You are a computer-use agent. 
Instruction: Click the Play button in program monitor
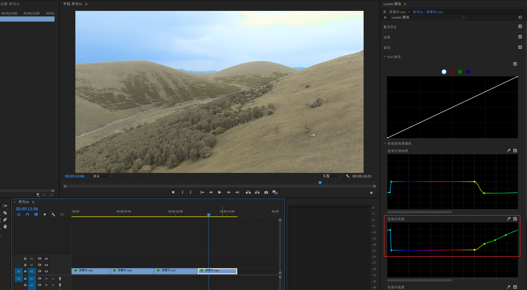[219, 192]
